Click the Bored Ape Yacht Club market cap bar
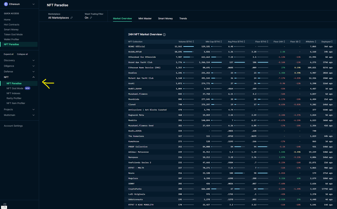The width and height of the screenshot is (337, 209). pos(217,62)
